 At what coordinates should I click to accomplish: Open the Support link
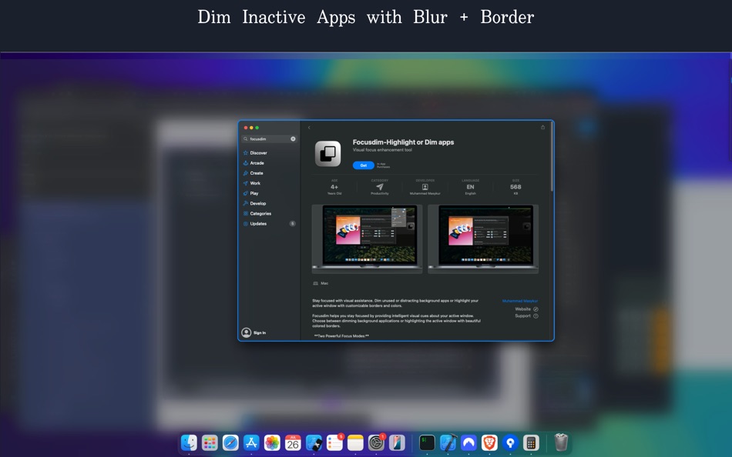(x=526, y=316)
